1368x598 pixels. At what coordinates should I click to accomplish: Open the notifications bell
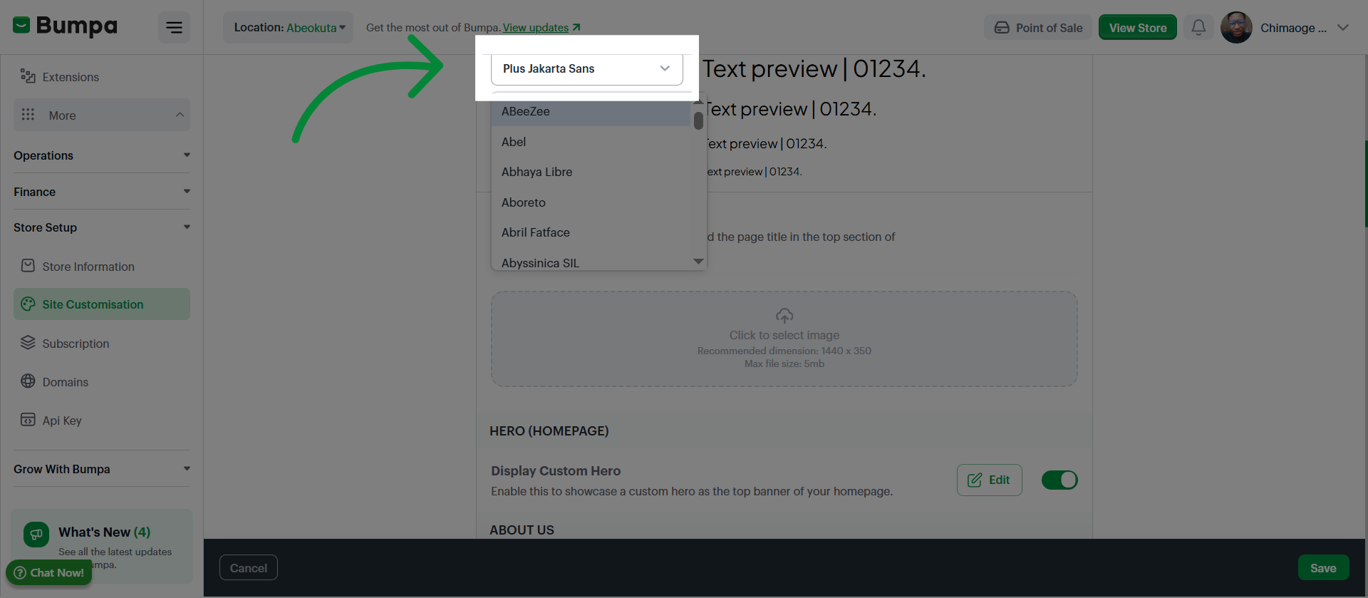(1198, 28)
